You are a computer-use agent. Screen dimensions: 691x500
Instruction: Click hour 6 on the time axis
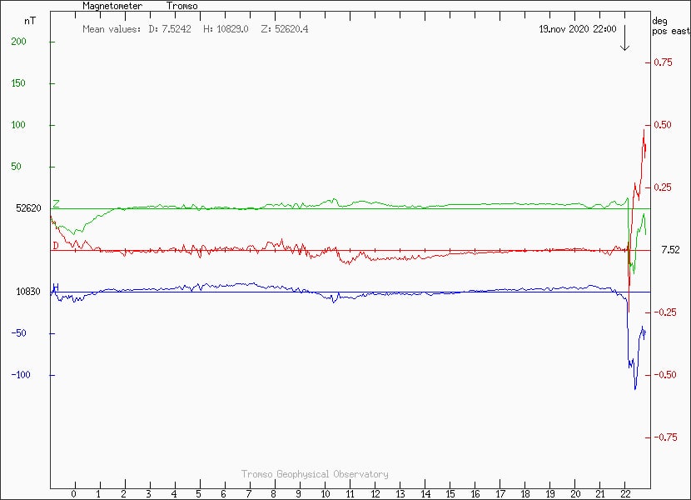click(x=224, y=494)
